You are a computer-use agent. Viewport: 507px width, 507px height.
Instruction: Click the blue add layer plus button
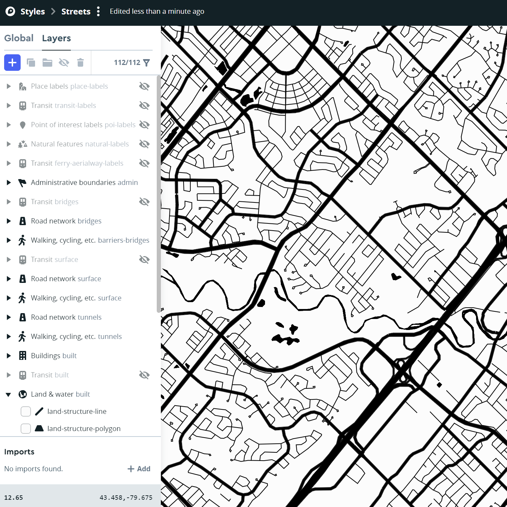pyautogui.click(x=12, y=63)
